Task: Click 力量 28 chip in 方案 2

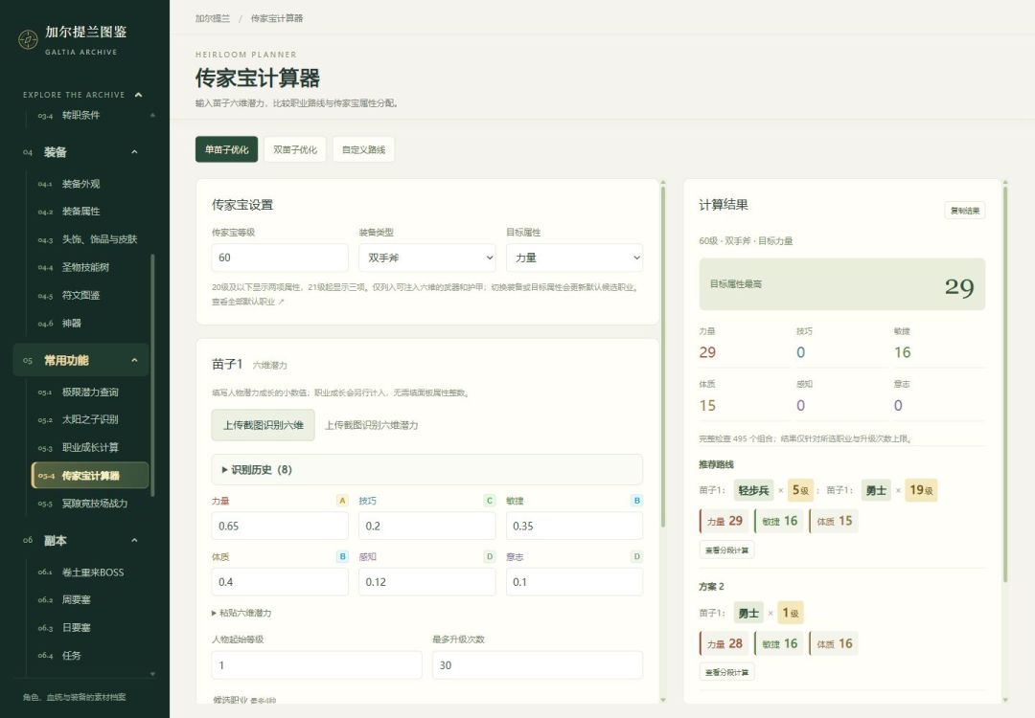Action: pyautogui.click(x=724, y=643)
